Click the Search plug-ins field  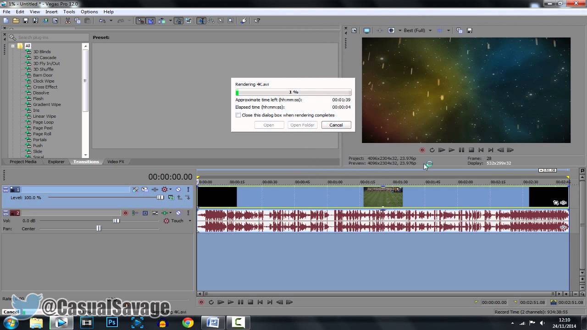click(49, 37)
